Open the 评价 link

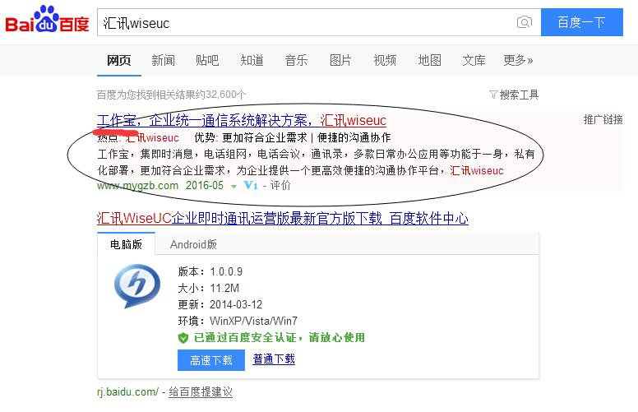click(x=280, y=185)
